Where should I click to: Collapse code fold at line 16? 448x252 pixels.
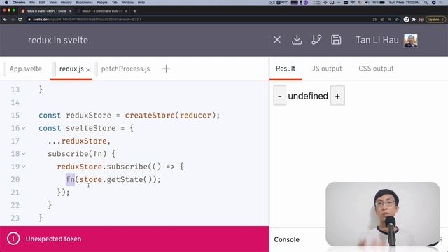click(x=24, y=128)
